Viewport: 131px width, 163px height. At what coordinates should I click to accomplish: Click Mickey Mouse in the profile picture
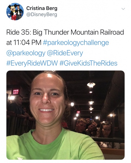coord(13,12)
